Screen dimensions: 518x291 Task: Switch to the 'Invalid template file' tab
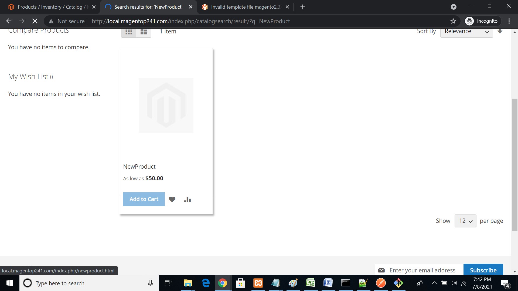point(243,7)
